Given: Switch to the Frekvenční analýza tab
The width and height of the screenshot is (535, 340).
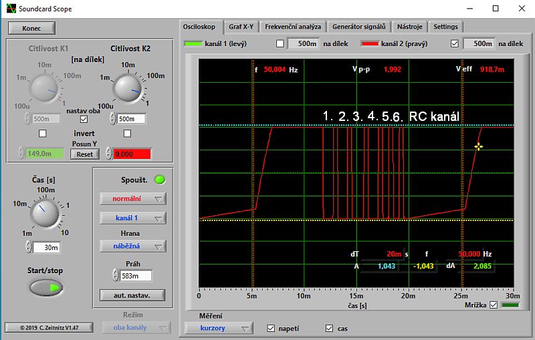Looking at the screenshot, I should 292,27.
